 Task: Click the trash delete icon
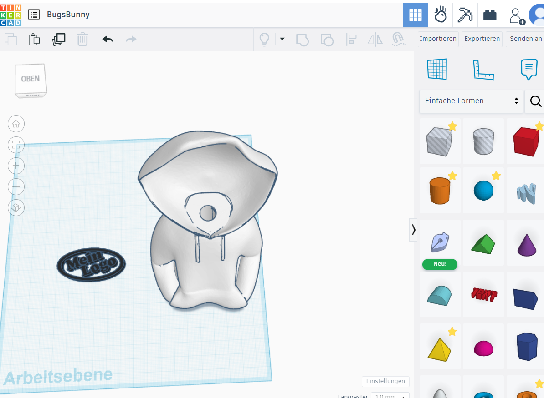(82, 39)
